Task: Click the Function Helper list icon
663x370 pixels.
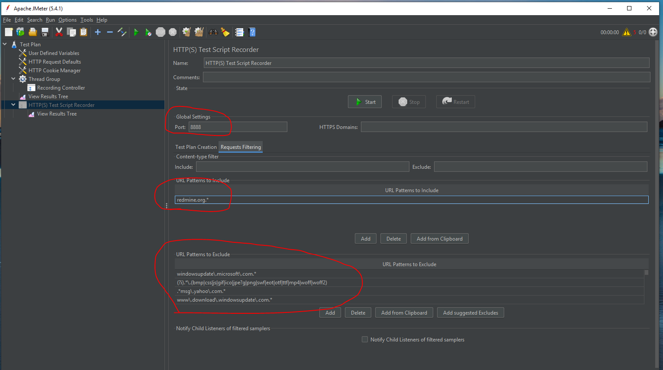Action: pos(239,32)
